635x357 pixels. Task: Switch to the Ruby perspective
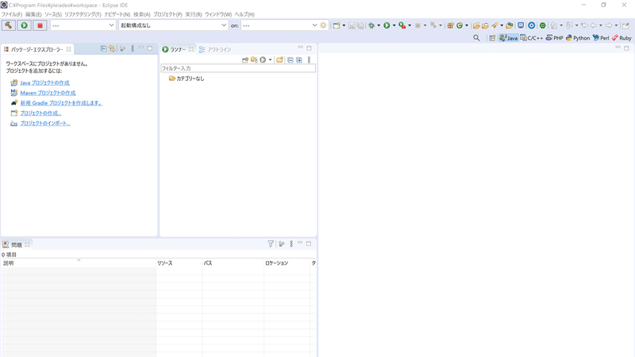coord(622,37)
